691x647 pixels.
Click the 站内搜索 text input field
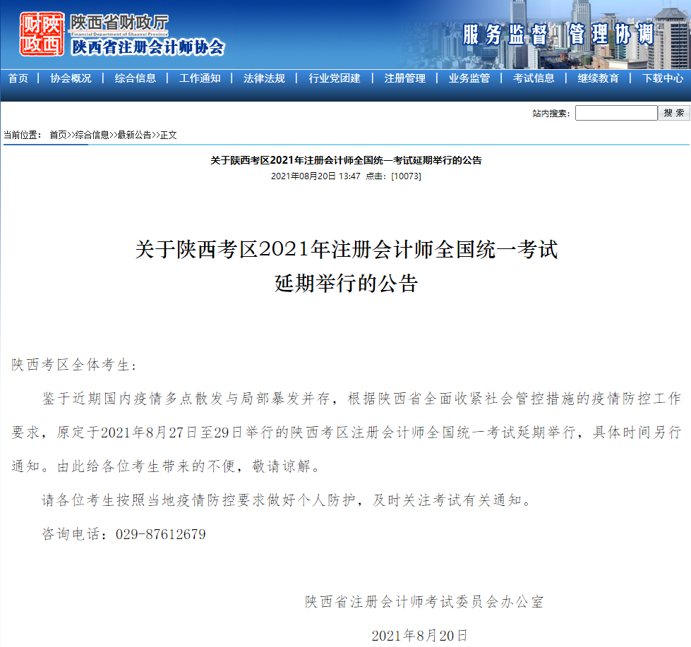click(x=615, y=113)
